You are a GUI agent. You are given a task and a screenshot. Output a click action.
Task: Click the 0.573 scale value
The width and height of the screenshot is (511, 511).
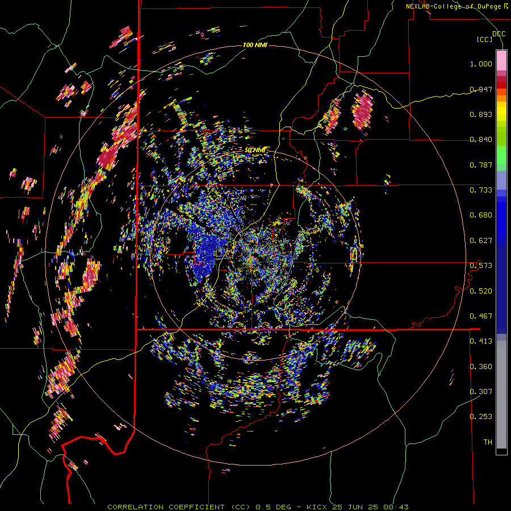(481, 266)
